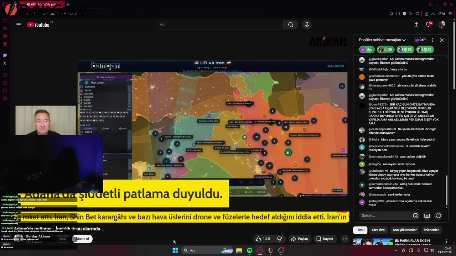This screenshot has width=456, height=256.
Task: Open extensions cube in Opera GX sidebar
Action: [x=5, y=91]
